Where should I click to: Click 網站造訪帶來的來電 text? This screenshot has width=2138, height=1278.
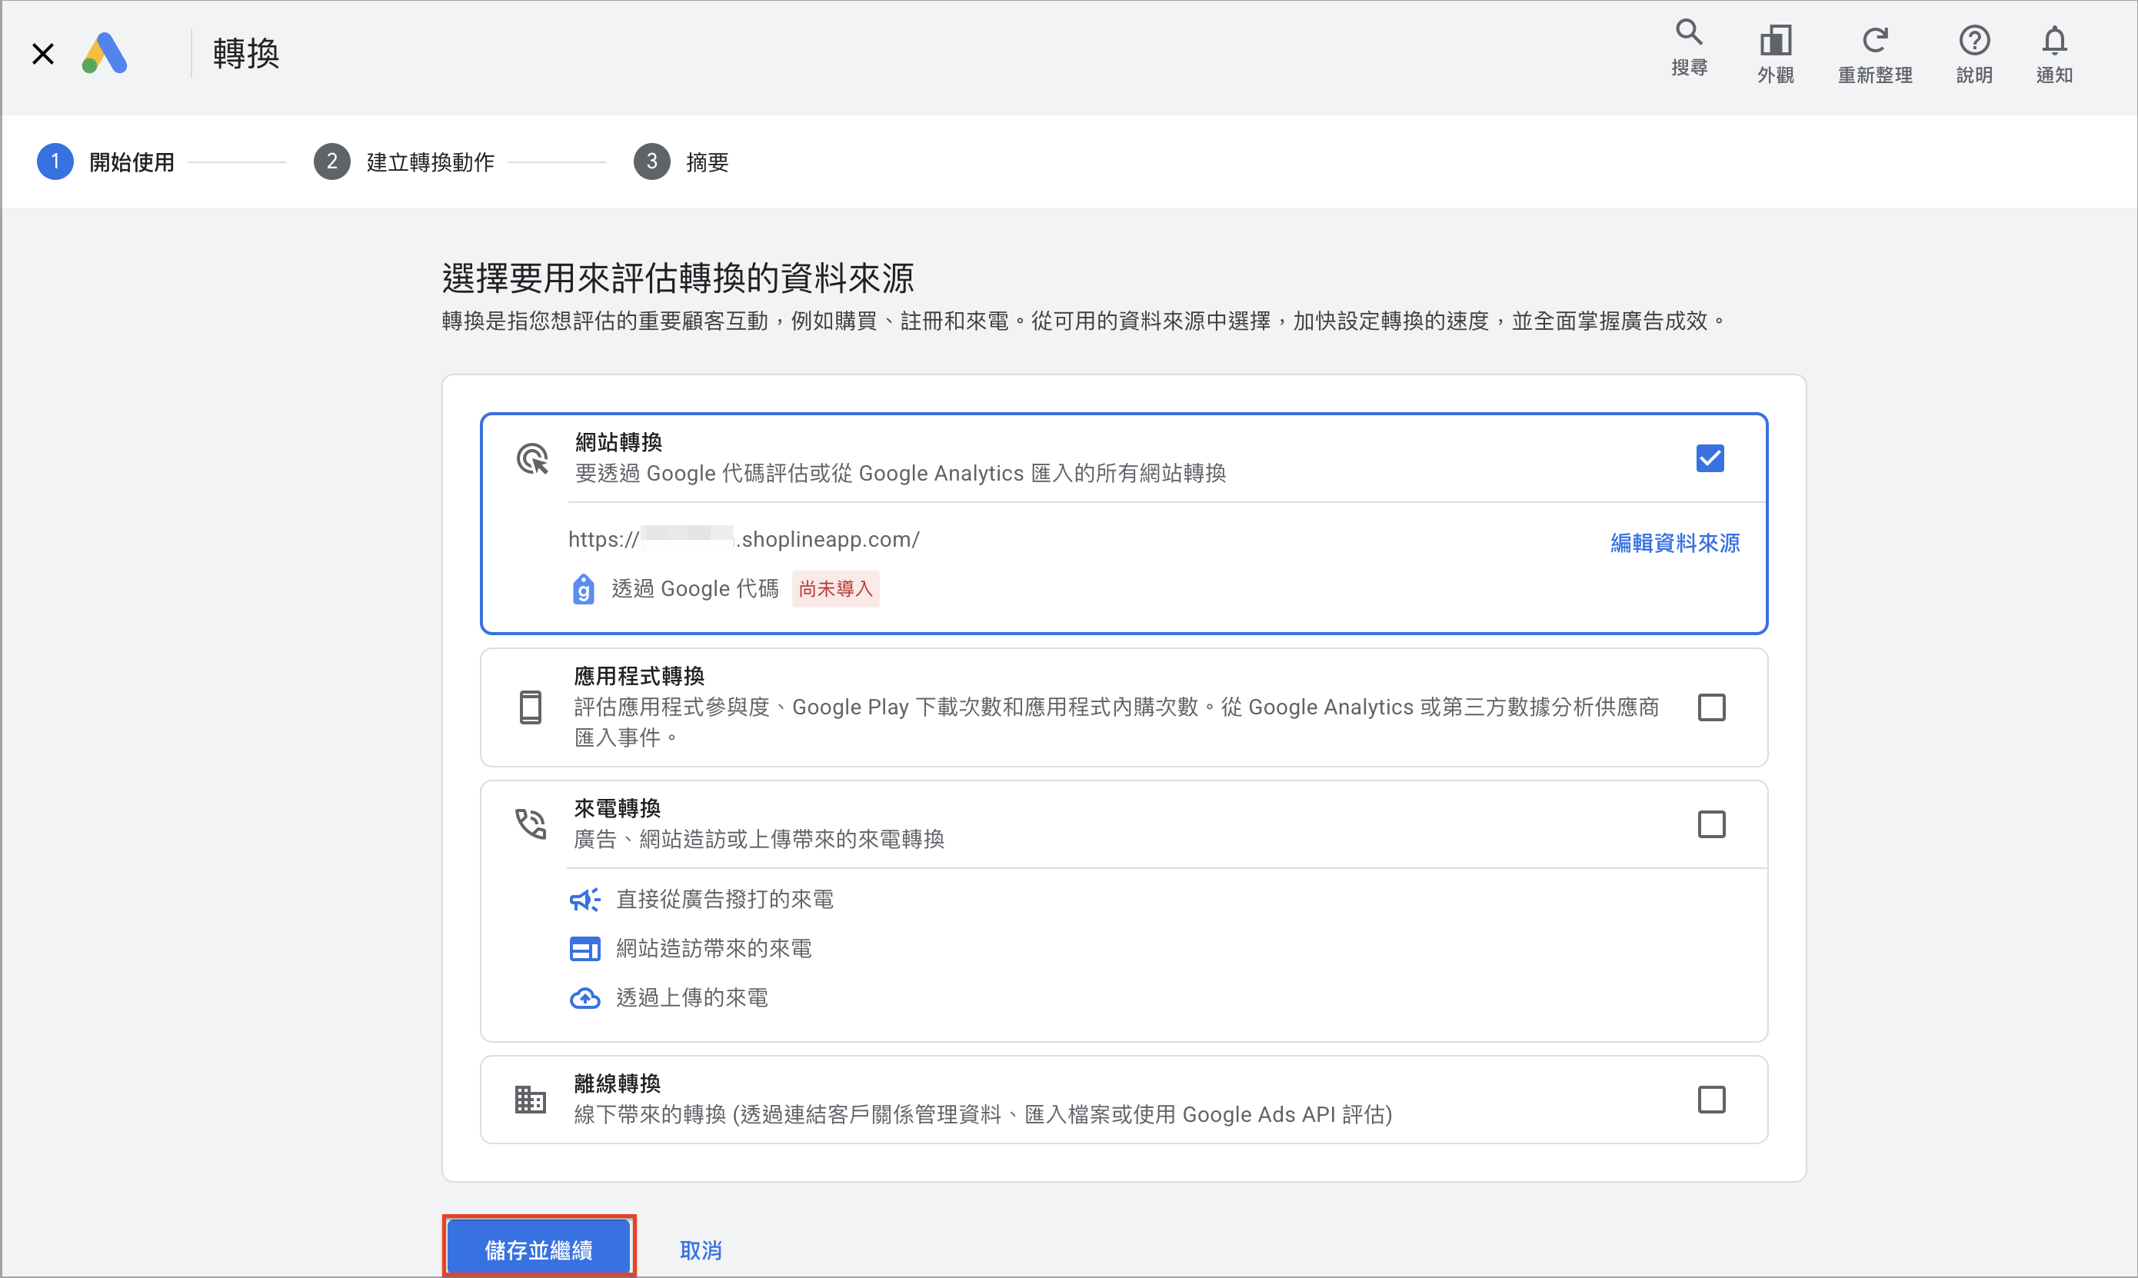(714, 949)
